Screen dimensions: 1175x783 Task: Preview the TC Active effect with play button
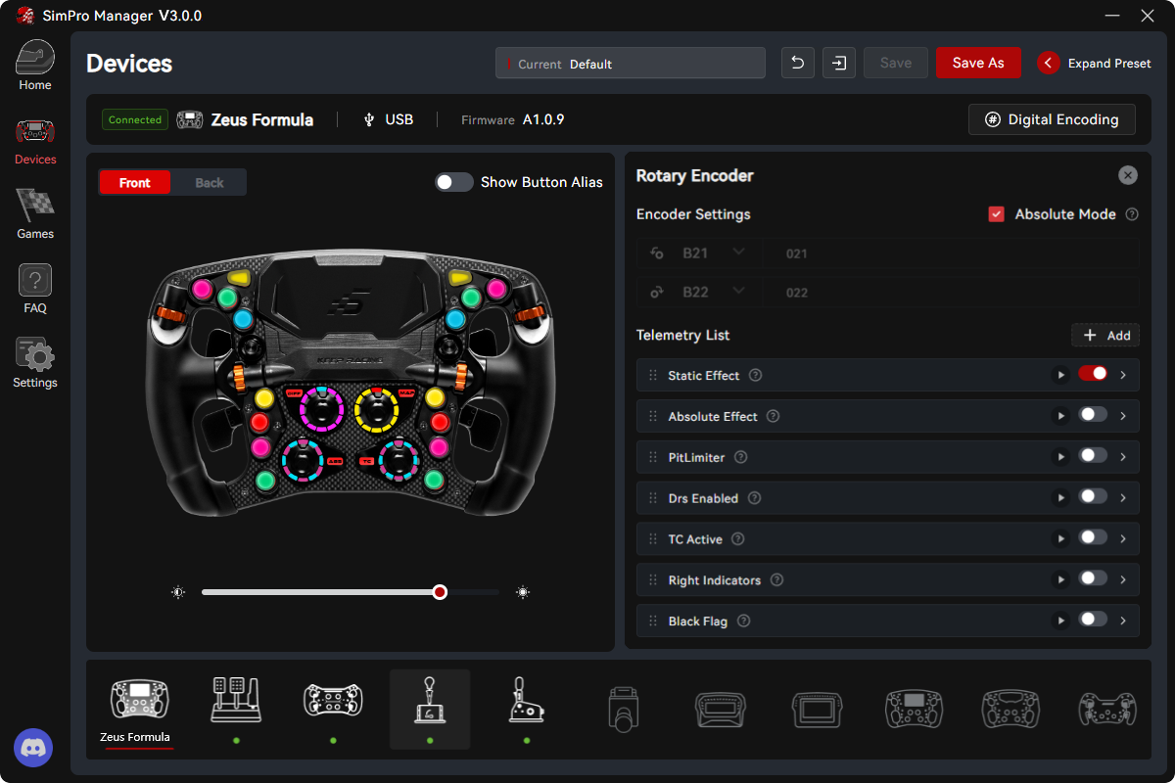pos(1060,539)
